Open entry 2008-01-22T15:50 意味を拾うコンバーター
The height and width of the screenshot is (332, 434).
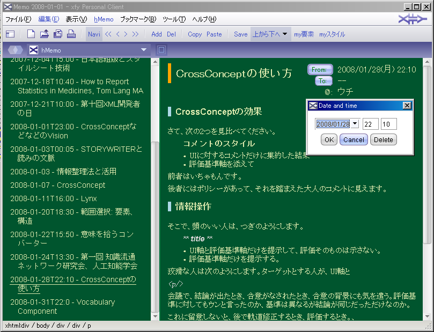click(72, 239)
